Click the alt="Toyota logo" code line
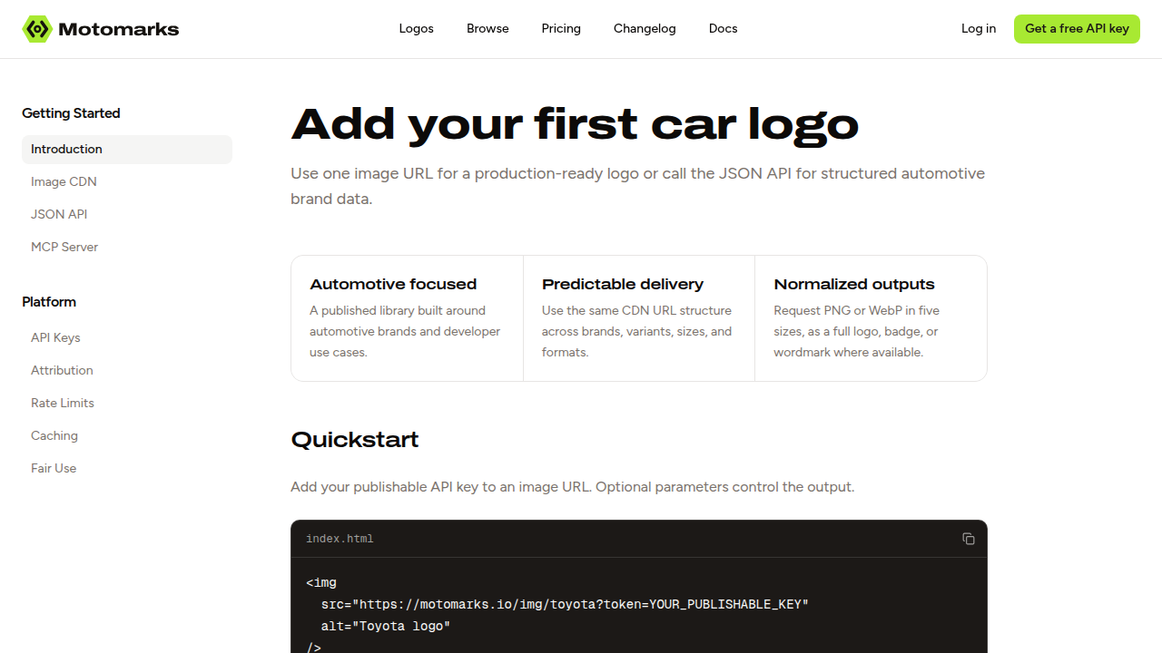Image resolution: width=1162 pixels, height=653 pixels. [386, 626]
